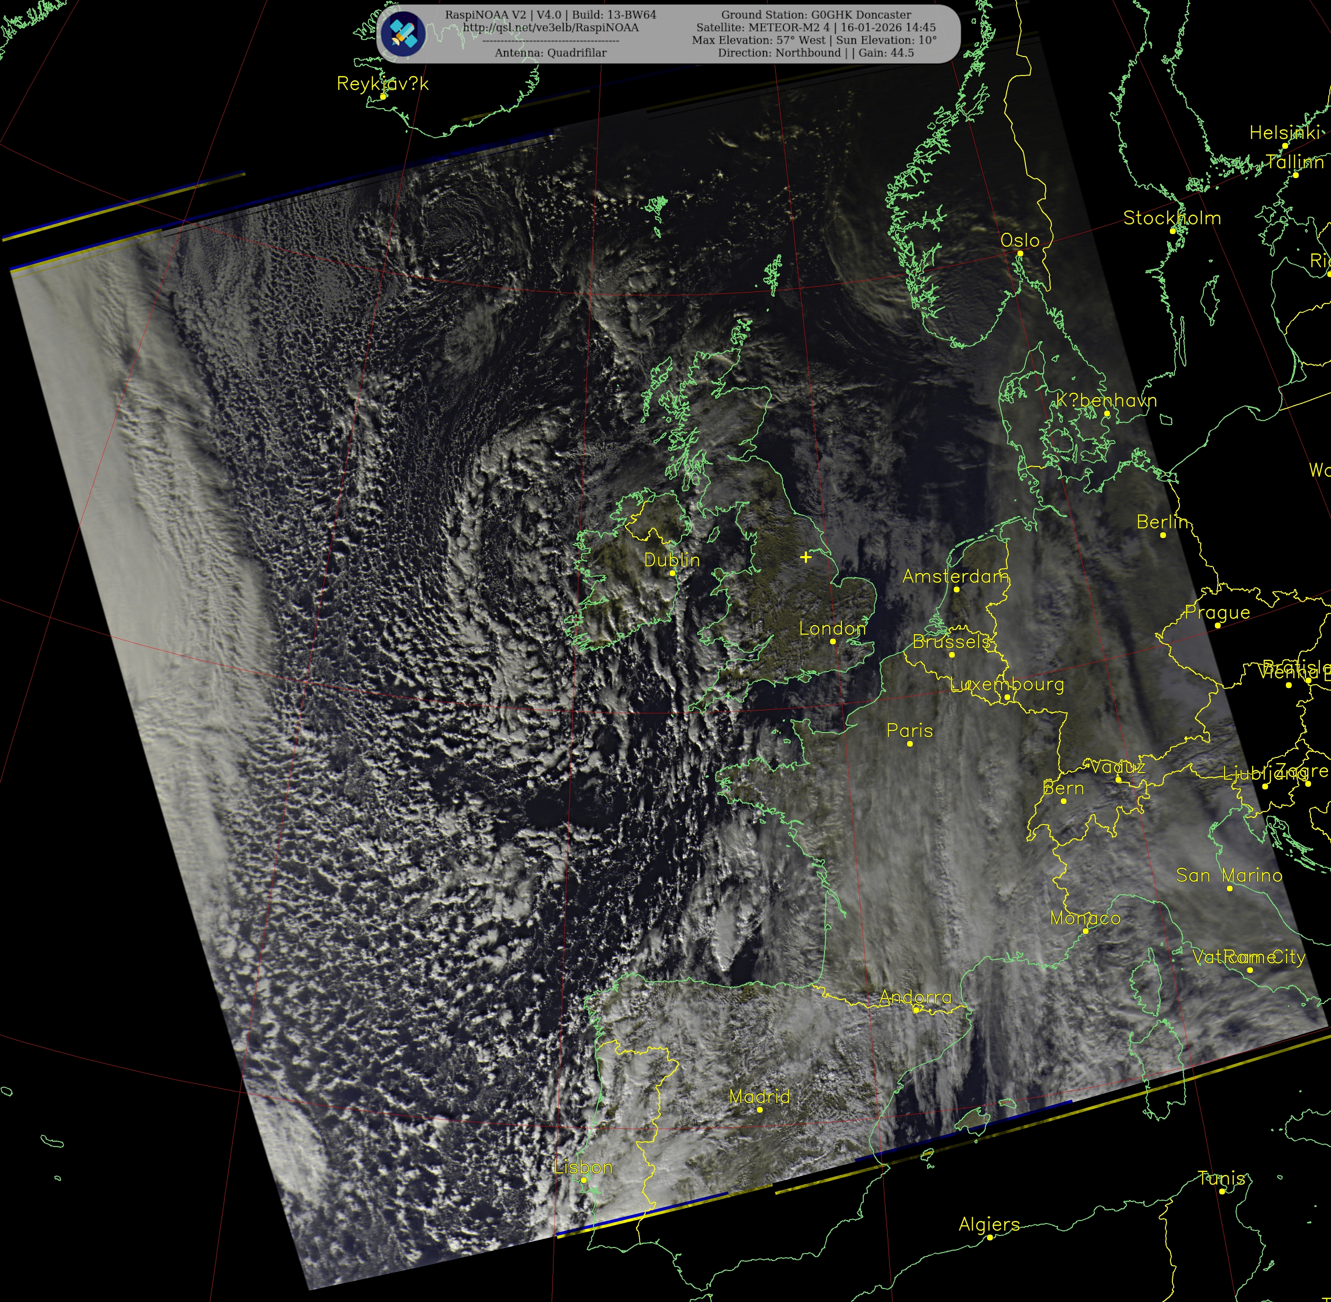The height and width of the screenshot is (1302, 1331).
Task: Click the Stockholm city label
Action: coord(1172,218)
